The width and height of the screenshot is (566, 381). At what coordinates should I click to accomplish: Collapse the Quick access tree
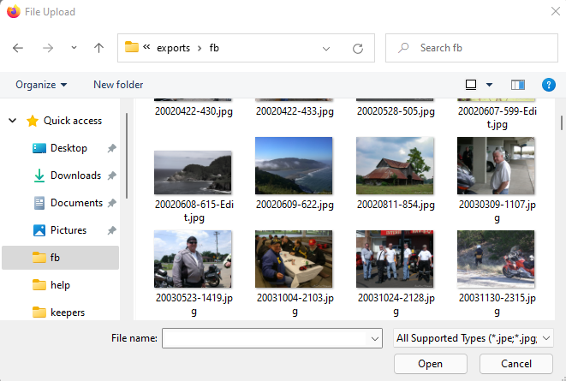click(13, 121)
